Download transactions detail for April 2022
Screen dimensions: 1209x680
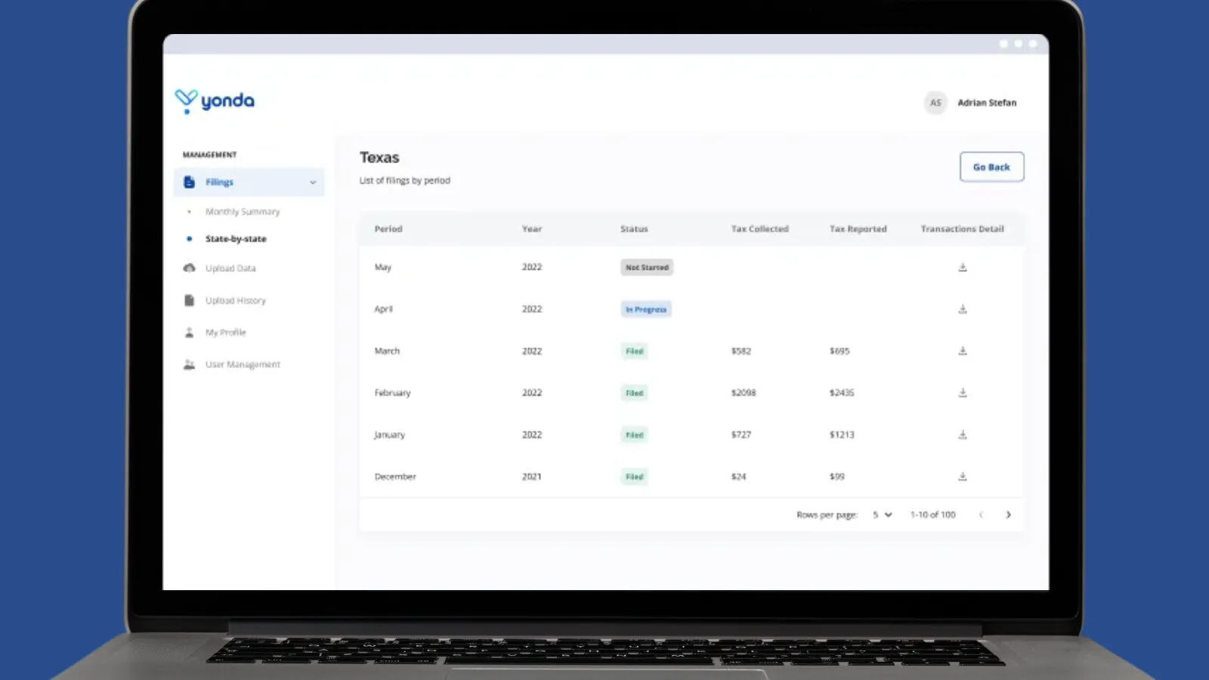[963, 309]
